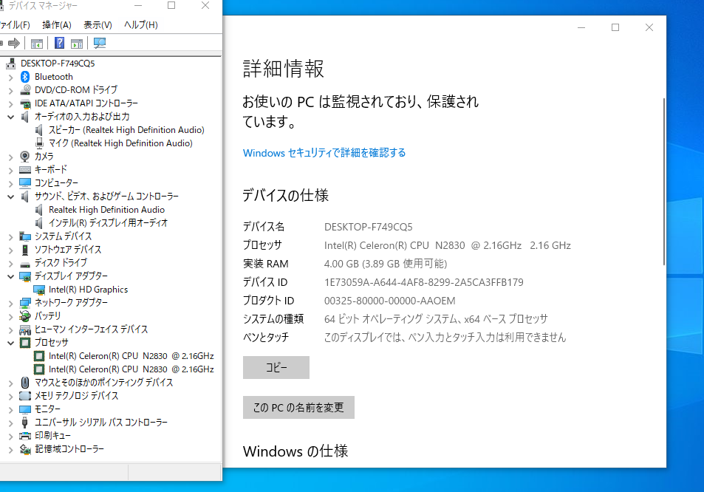Viewport: 704px width, 492px height.
Task: Open the 操作(A) menu
Action: [x=57, y=24]
